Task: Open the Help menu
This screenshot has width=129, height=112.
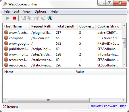Action: (x=54, y=11)
